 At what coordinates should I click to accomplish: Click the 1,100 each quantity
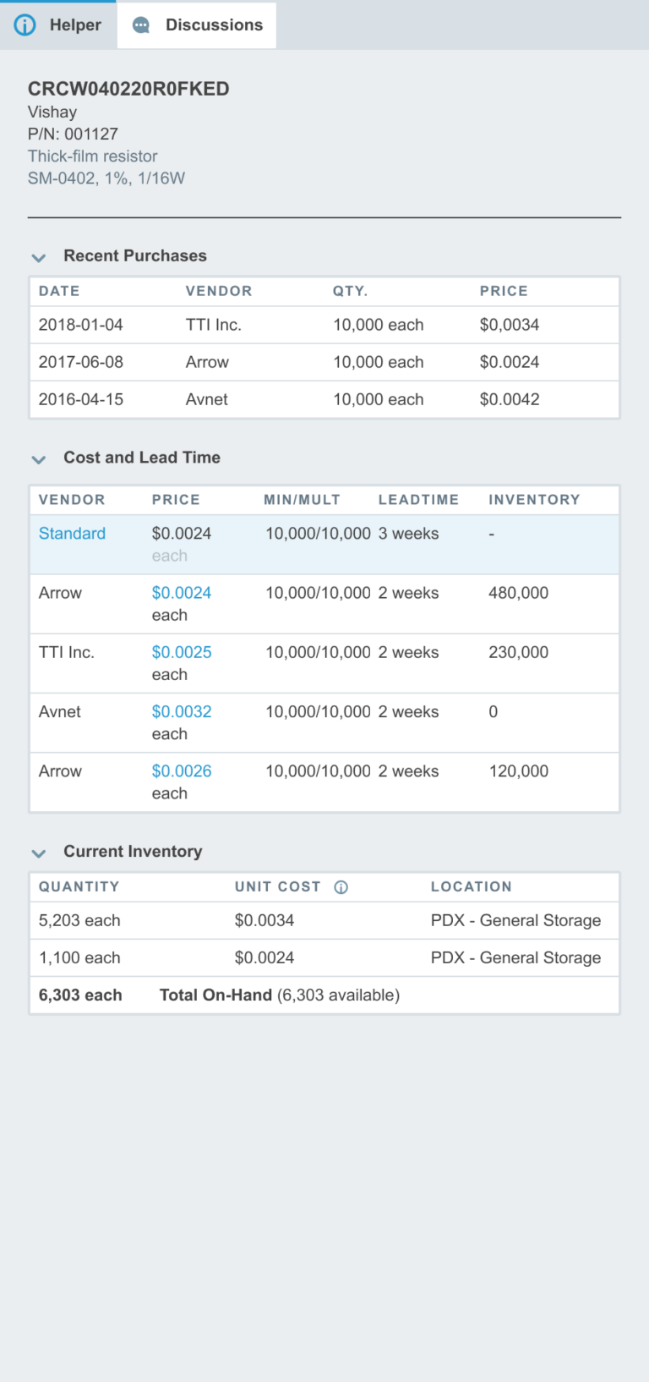(x=79, y=957)
